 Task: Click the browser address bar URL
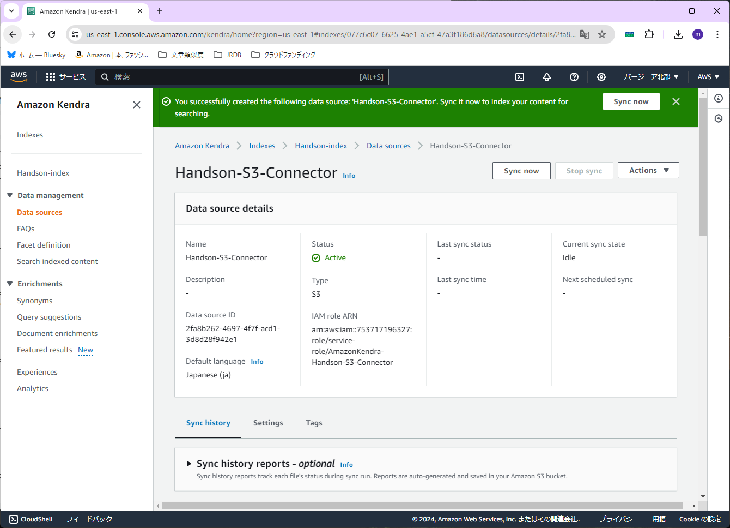[x=331, y=34]
